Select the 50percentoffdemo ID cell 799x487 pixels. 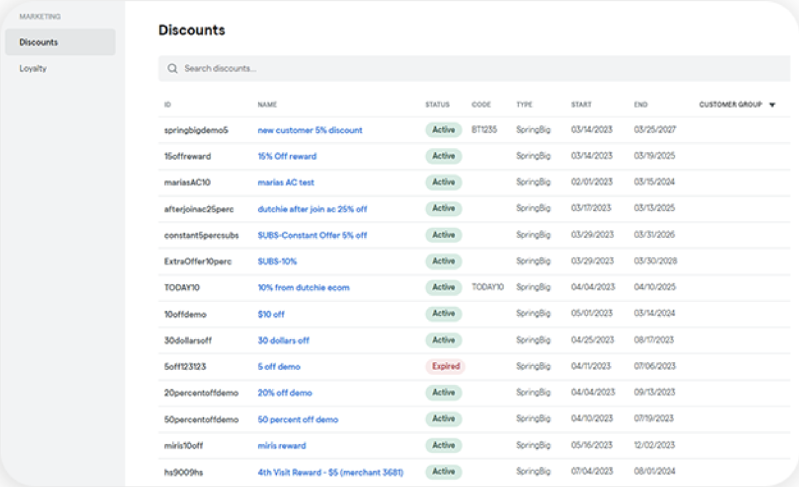(201, 419)
